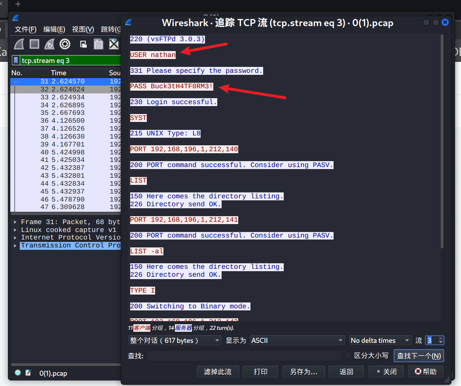Close the TCP stream dialog via blue X
This screenshot has height=386, width=461.
(445, 22)
